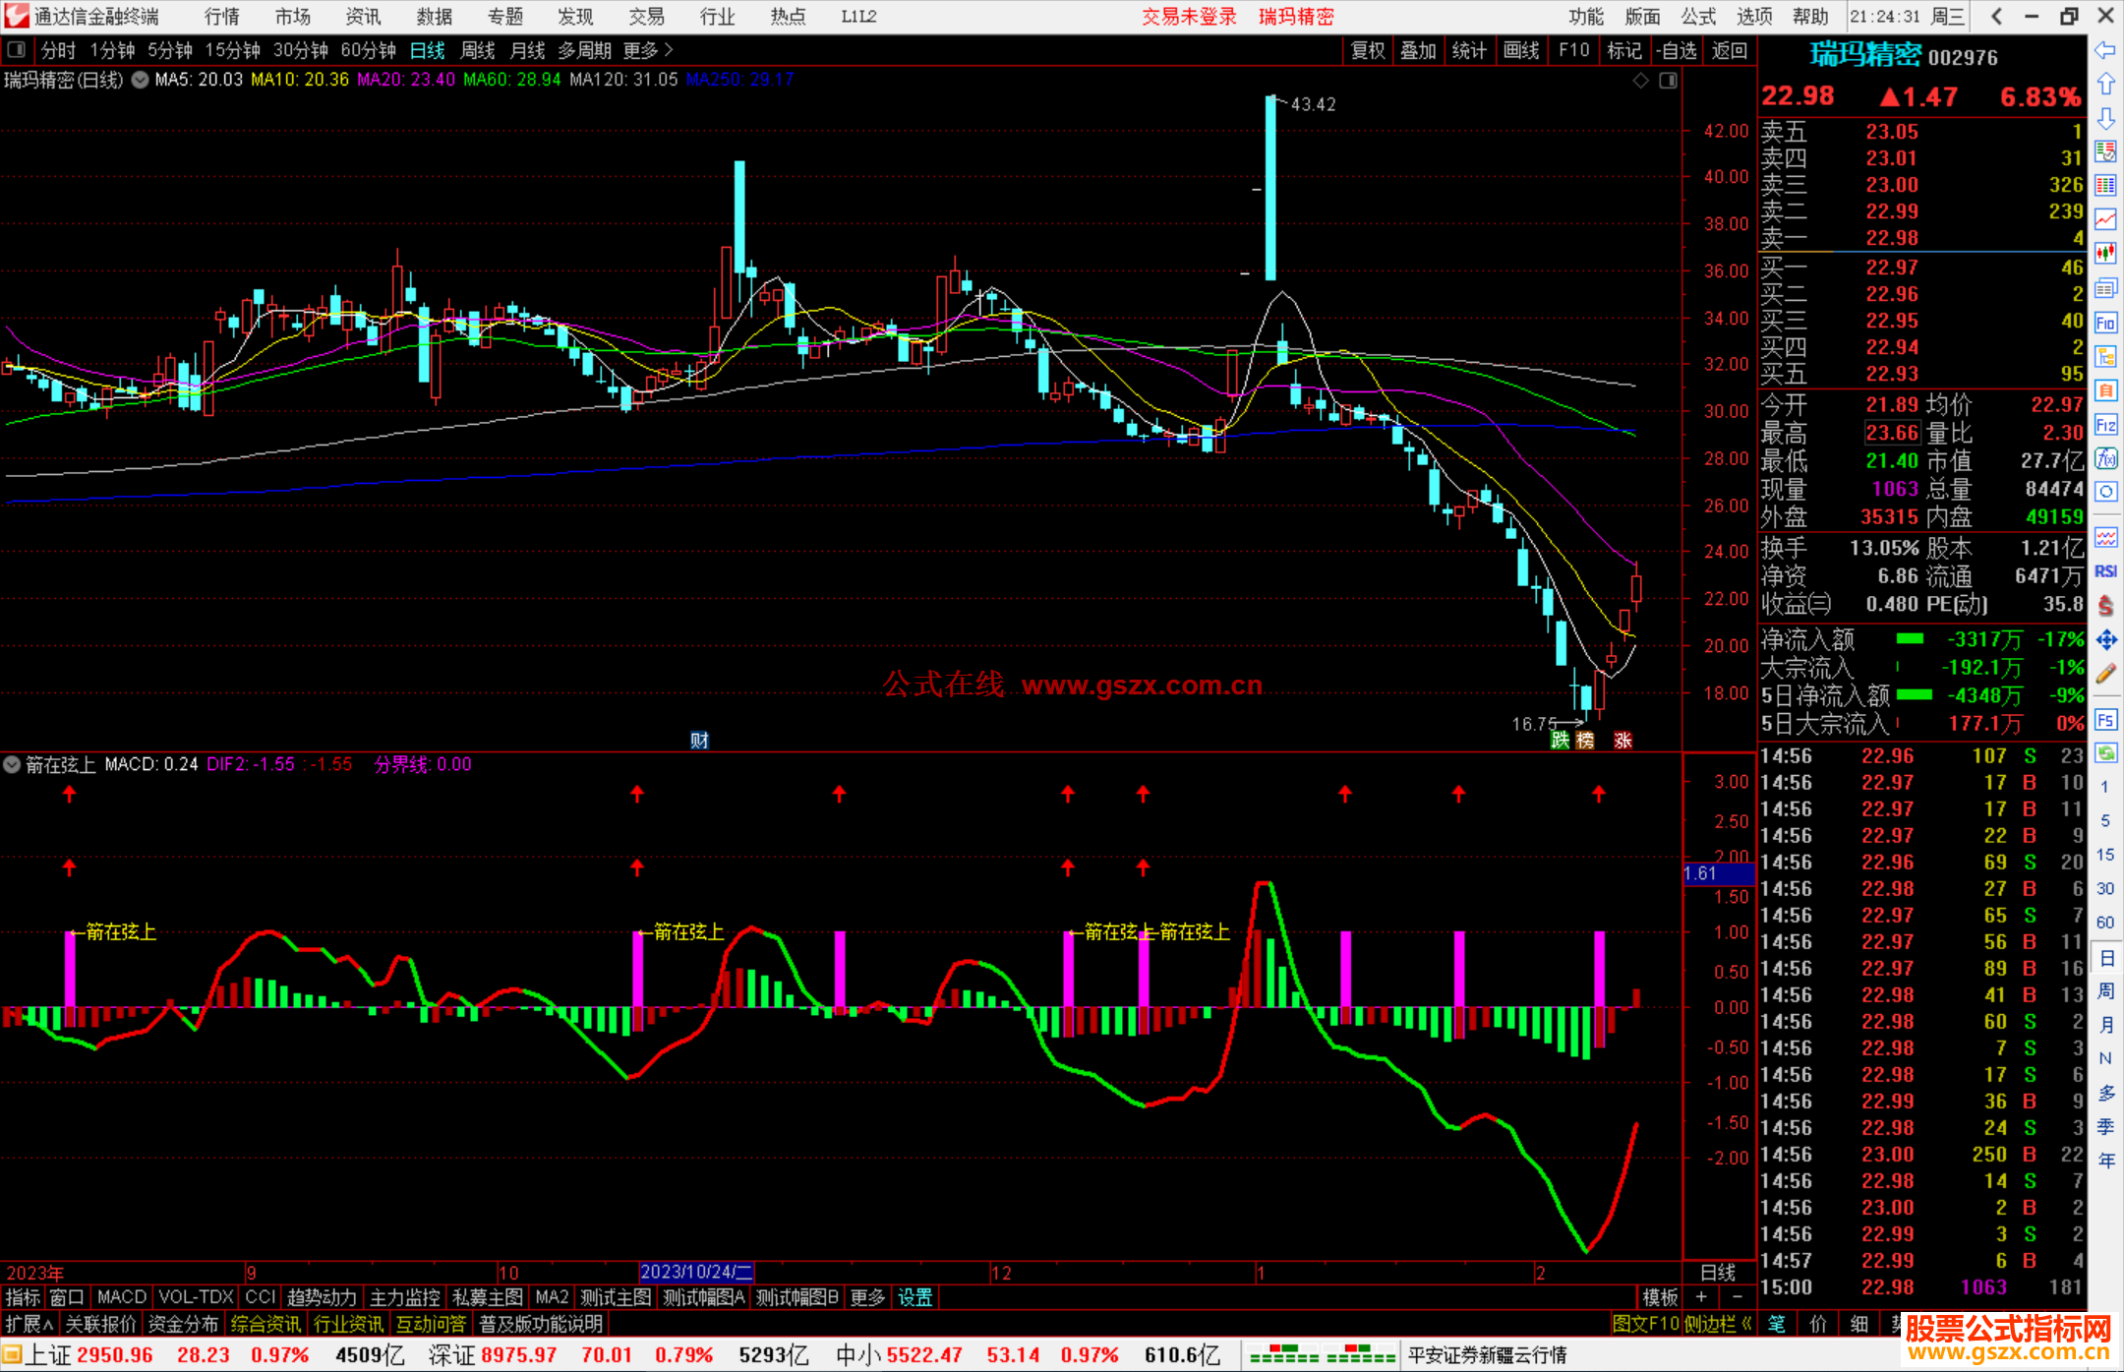The image size is (2124, 1372).
Task: Open the F10 company info sidebar icon
Action: click(x=2105, y=323)
